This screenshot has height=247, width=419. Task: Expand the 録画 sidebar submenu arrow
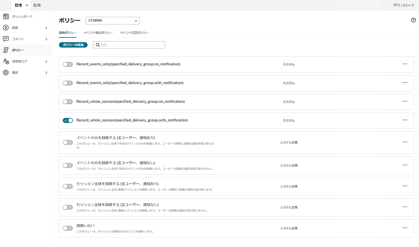pyautogui.click(x=46, y=28)
